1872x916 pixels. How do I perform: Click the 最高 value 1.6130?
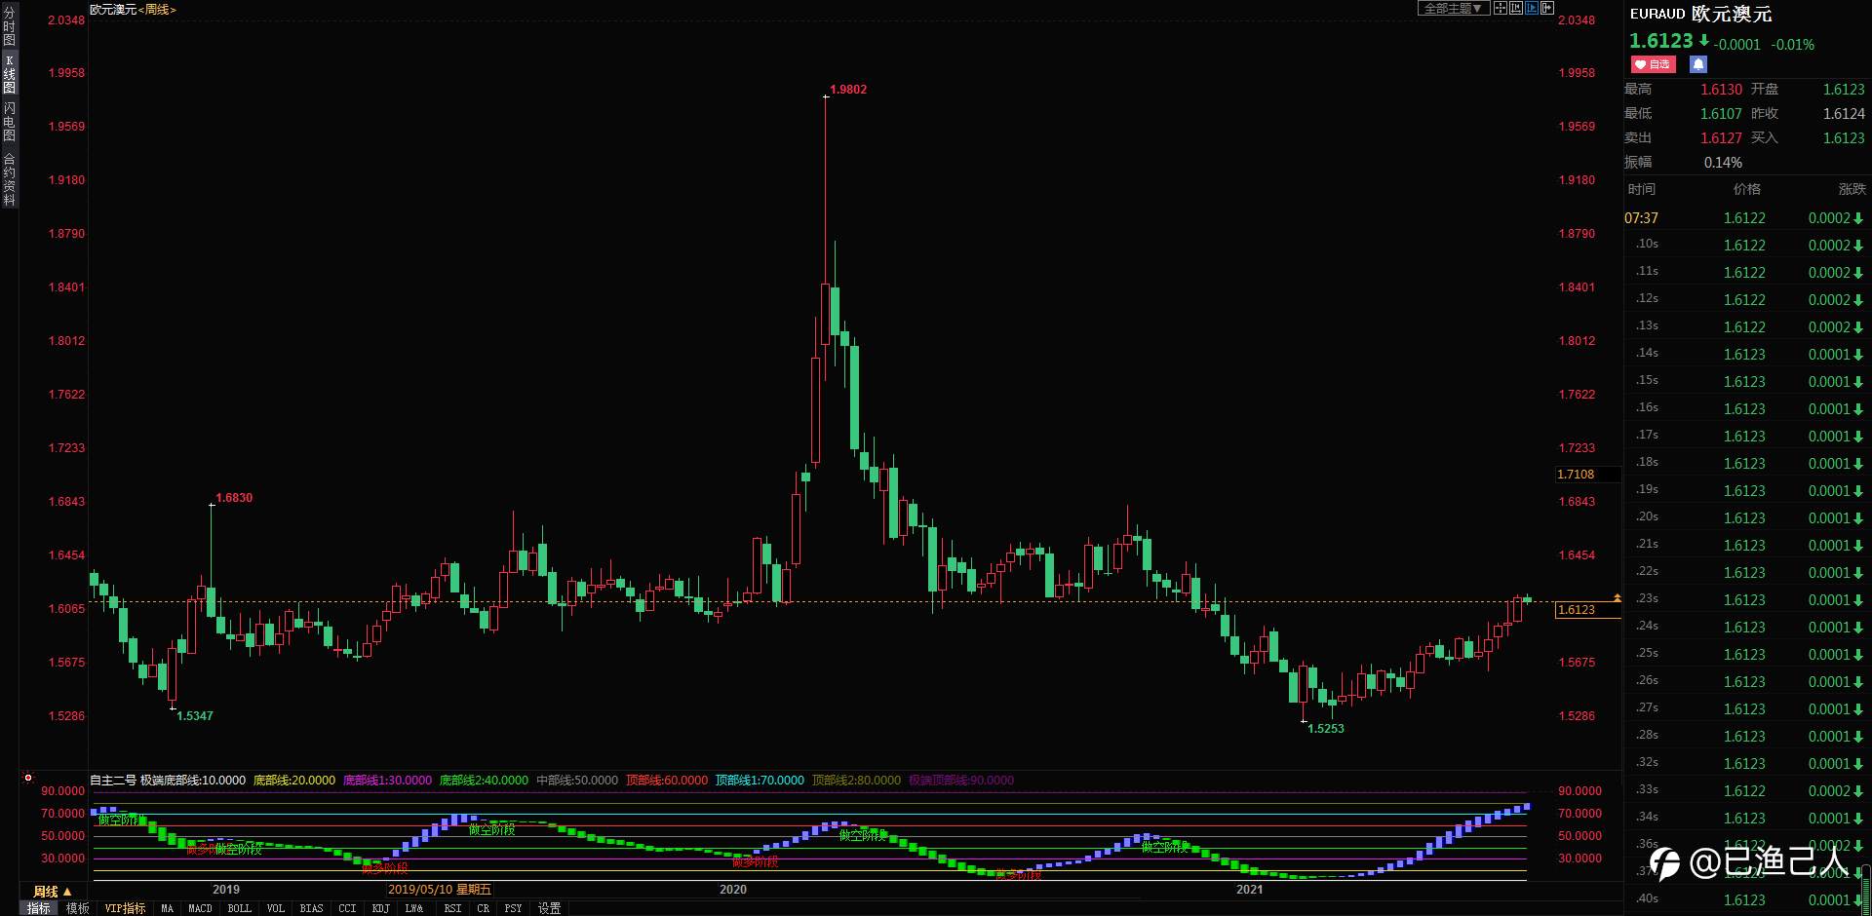coord(1721,90)
